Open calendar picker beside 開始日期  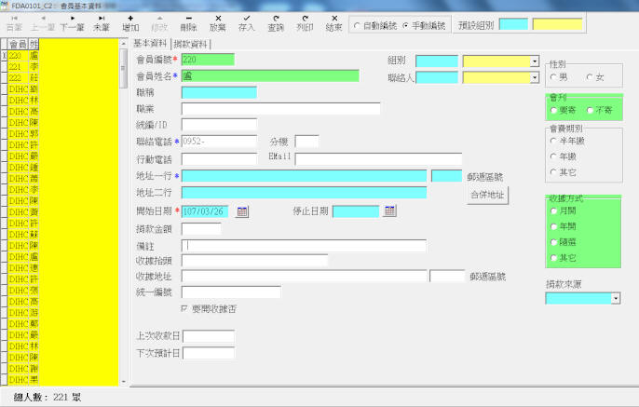242,211
